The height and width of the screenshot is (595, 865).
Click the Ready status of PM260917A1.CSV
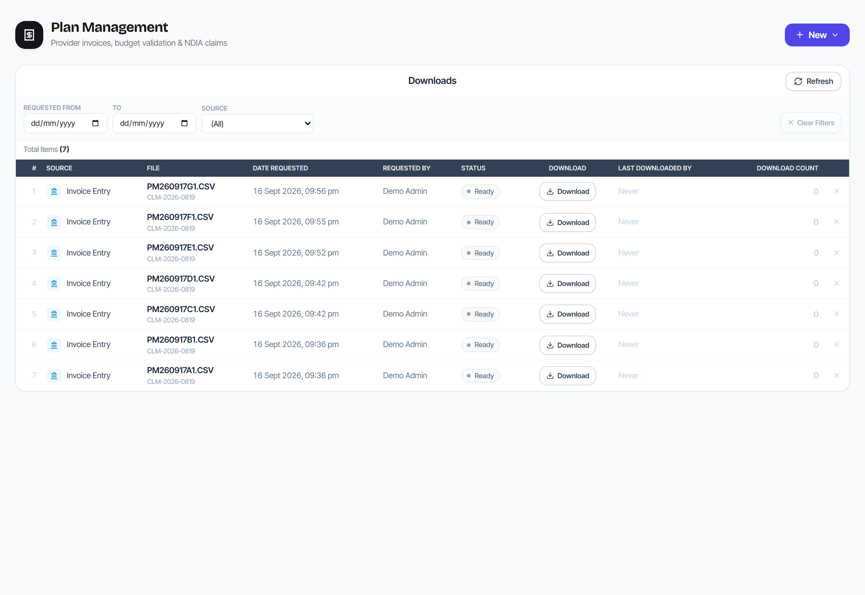click(x=481, y=376)
